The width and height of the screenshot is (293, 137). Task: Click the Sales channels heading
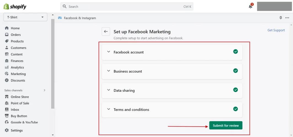coord(14,90)
